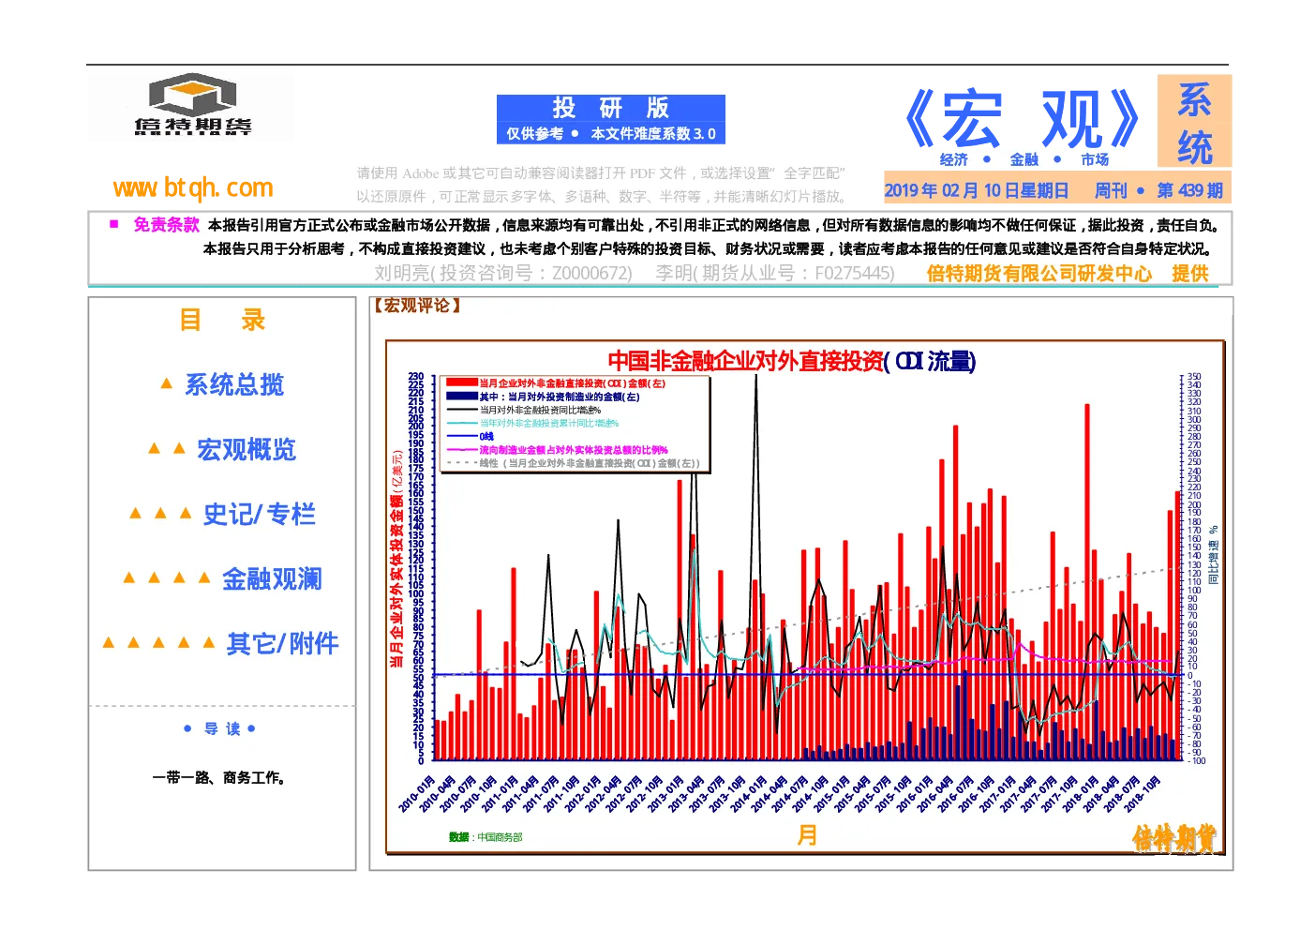
Task: Click the issue number 第439期
Action: pos(1189,190)
